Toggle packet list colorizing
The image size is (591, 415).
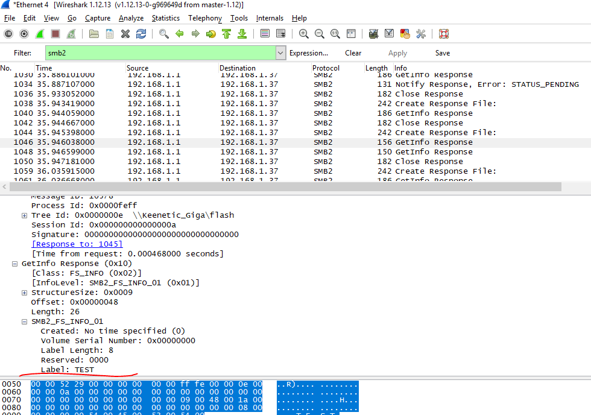[265, 34]
